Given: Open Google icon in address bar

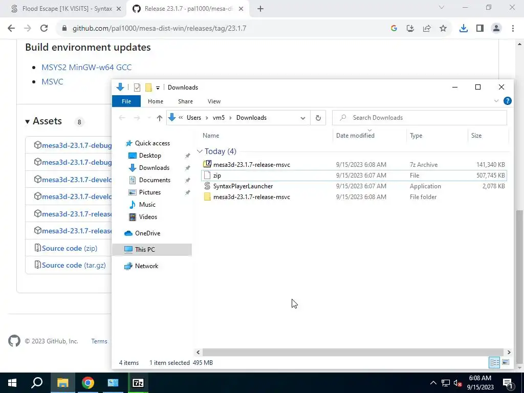Looking at the screenshot, I should 394,29.
